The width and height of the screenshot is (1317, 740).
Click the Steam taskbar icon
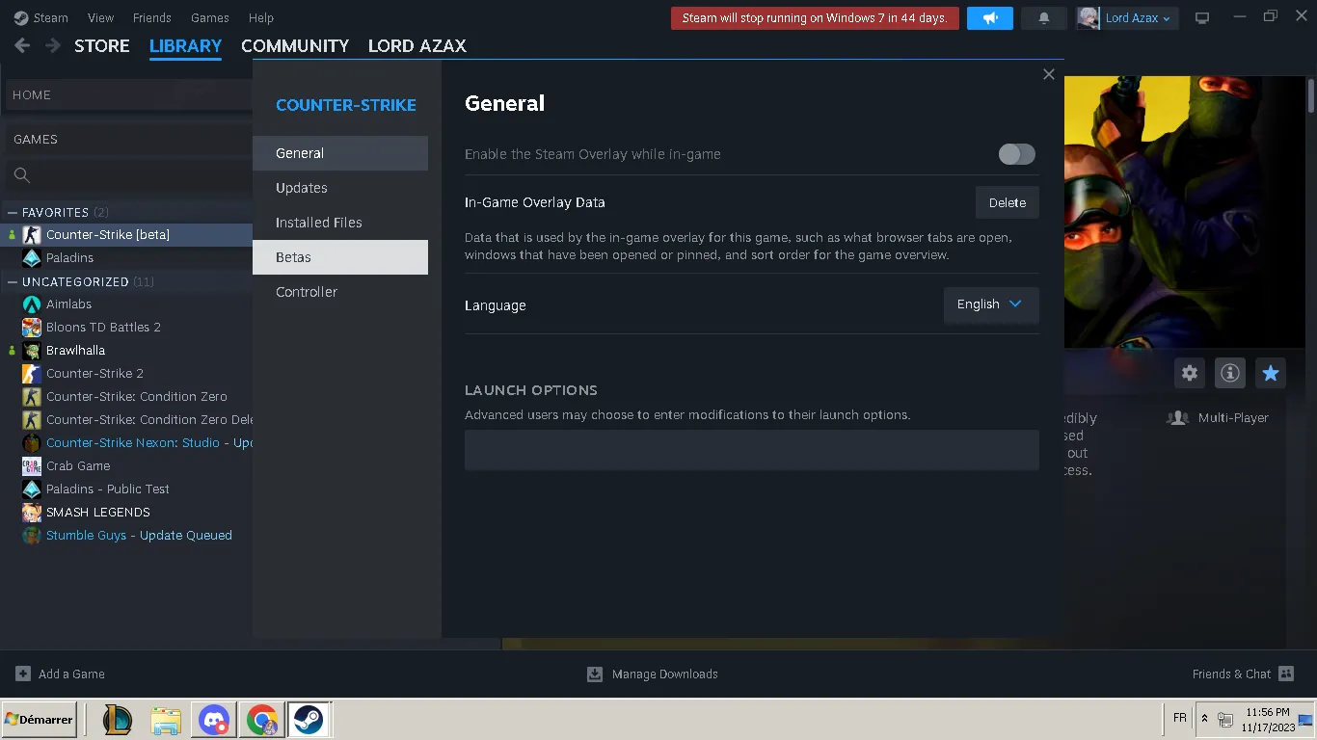point(309,720)
